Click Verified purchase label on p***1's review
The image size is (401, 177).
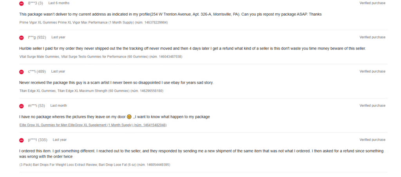tap(372, 140)
